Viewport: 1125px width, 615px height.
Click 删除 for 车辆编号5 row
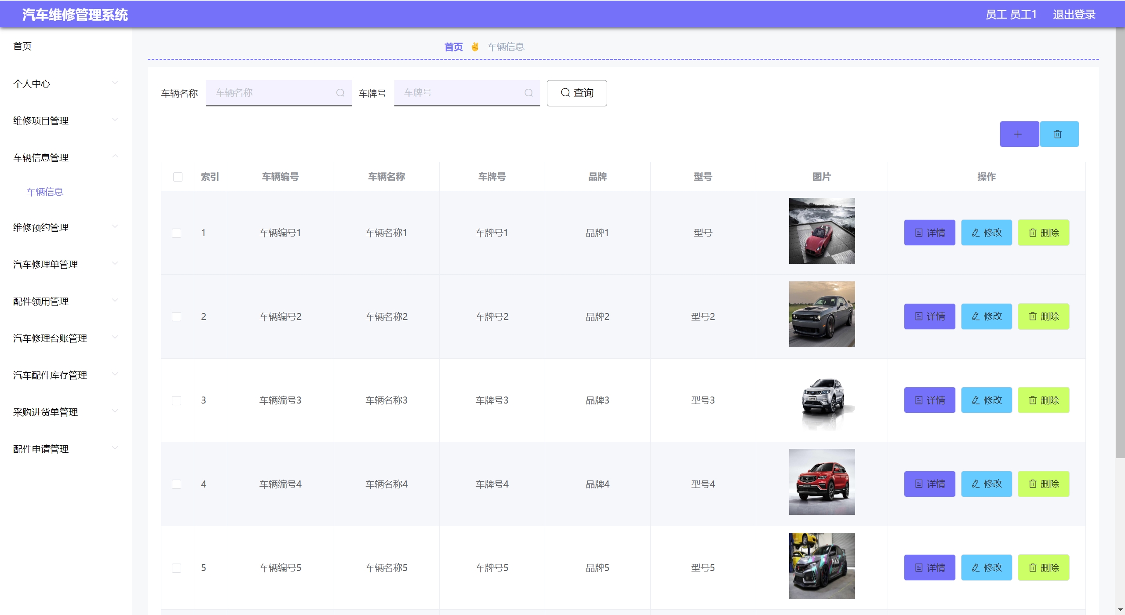(x=1043, y=568)
